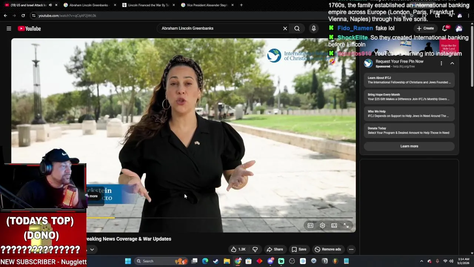Close the Abraham Lincoln Greenbanks tab
The image size is (474, 267).
tap(115, 5)
